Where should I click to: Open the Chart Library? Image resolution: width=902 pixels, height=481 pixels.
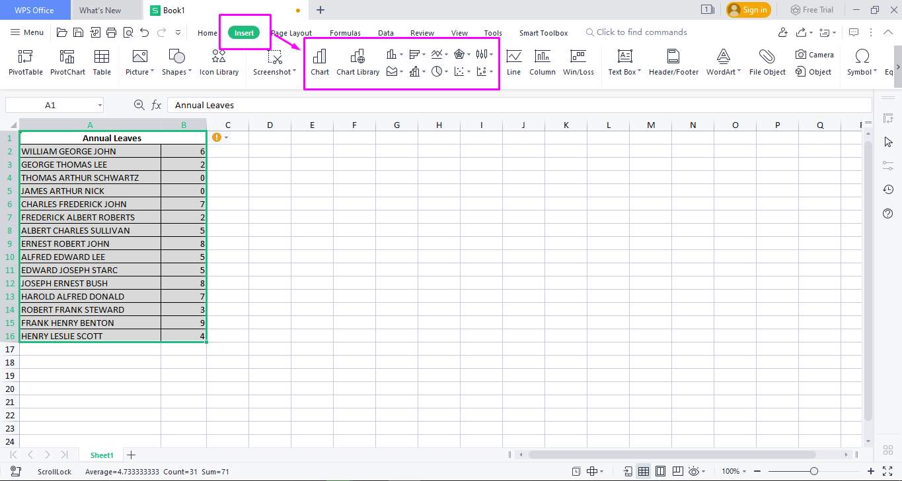click(x=357, y=63)
